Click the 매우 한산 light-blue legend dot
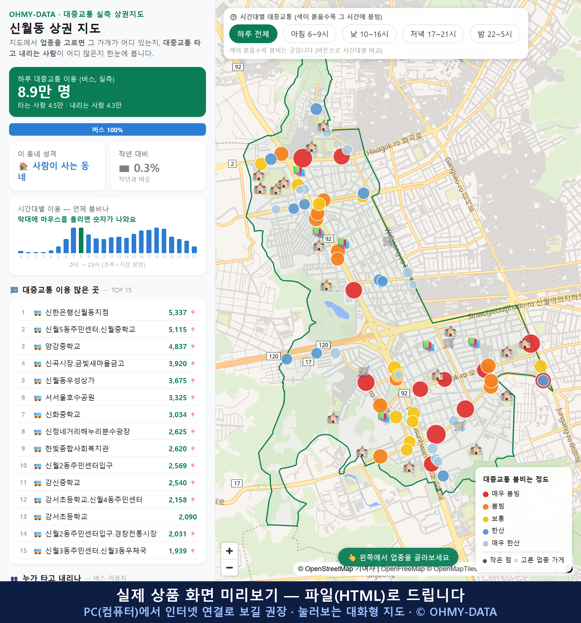581x623 pixels. 486,544
